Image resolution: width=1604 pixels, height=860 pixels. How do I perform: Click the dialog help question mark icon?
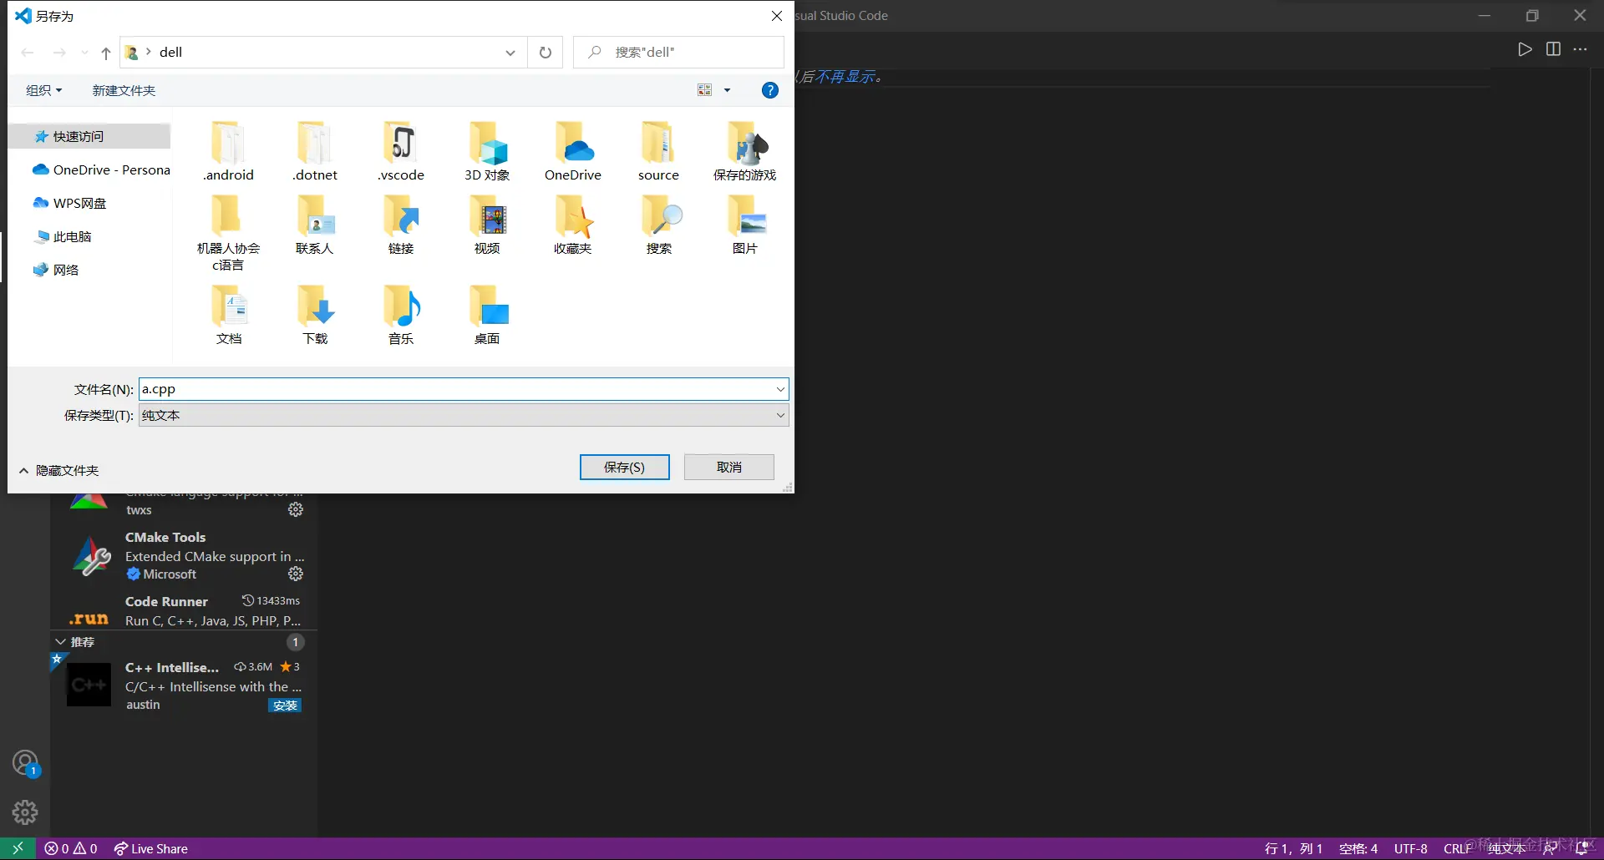point(770,90)
